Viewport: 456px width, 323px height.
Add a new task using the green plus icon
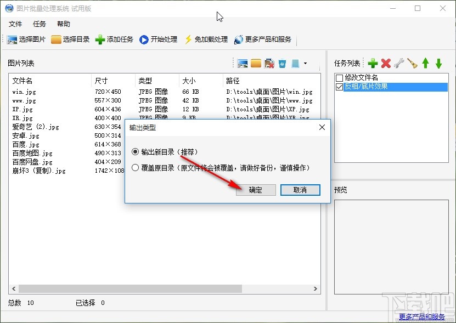click(x=373, y=63)
